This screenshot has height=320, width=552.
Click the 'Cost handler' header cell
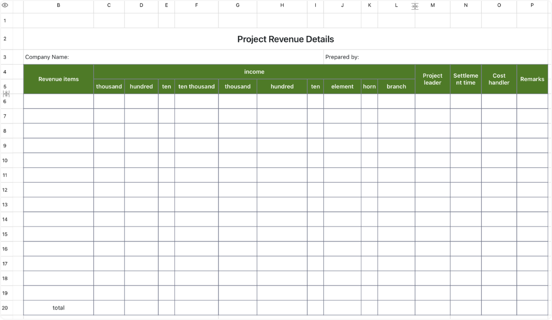click(x=499, y=79)
